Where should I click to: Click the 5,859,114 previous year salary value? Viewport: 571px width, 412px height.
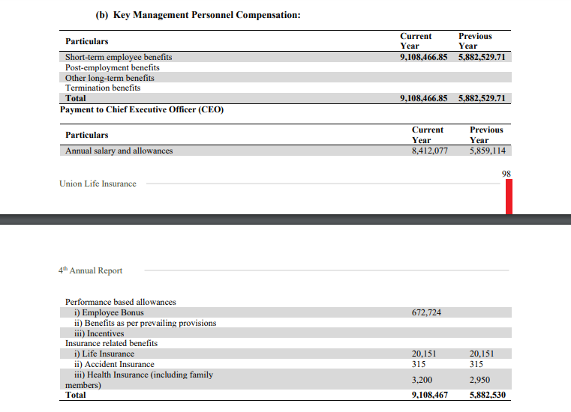pyautogui.click(x=487, y=151)
